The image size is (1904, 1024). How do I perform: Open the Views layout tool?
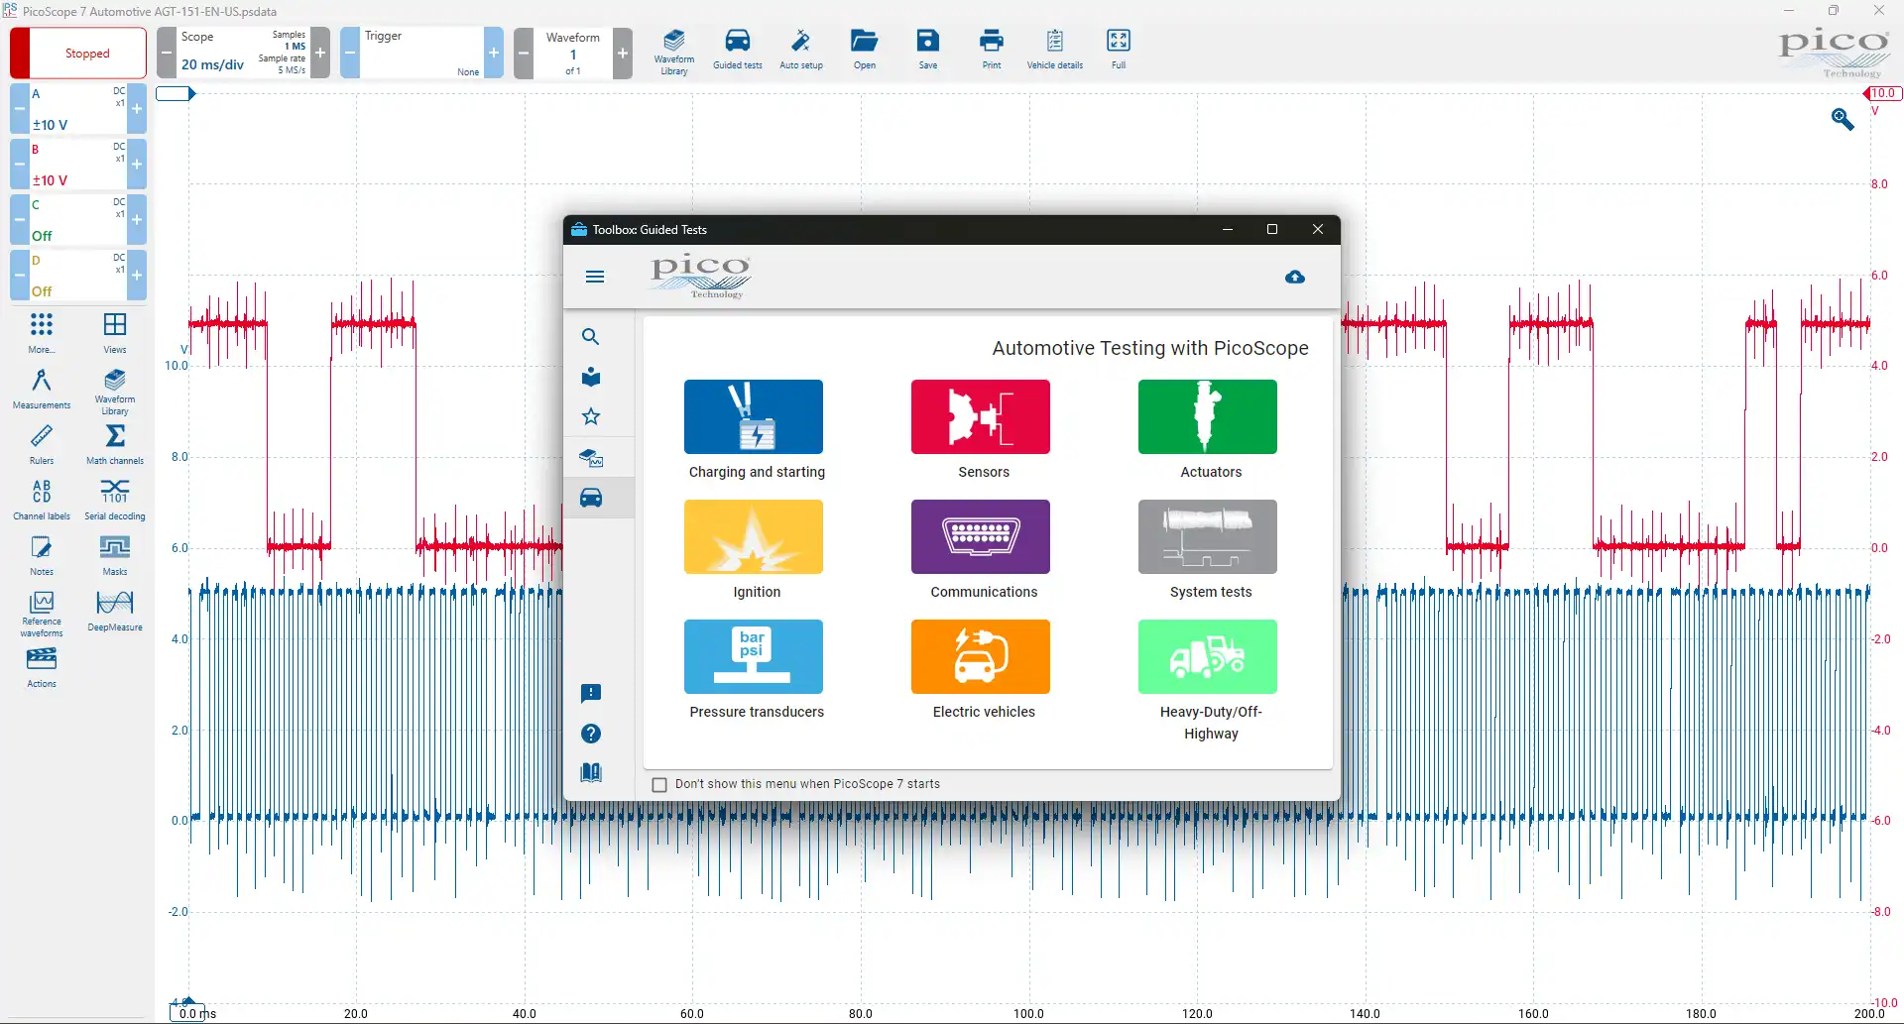[x=115, y=333]
